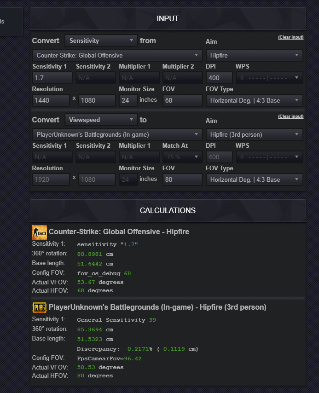The image size is (319, 393).
Task: Open the WPS dropdown in the to section
Action: point(269,157)
